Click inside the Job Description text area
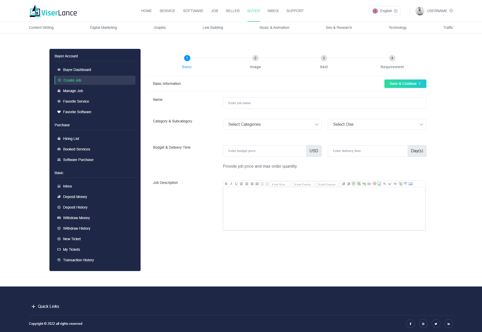This screenshot has width=482, height=332. [x=324, y=209]
